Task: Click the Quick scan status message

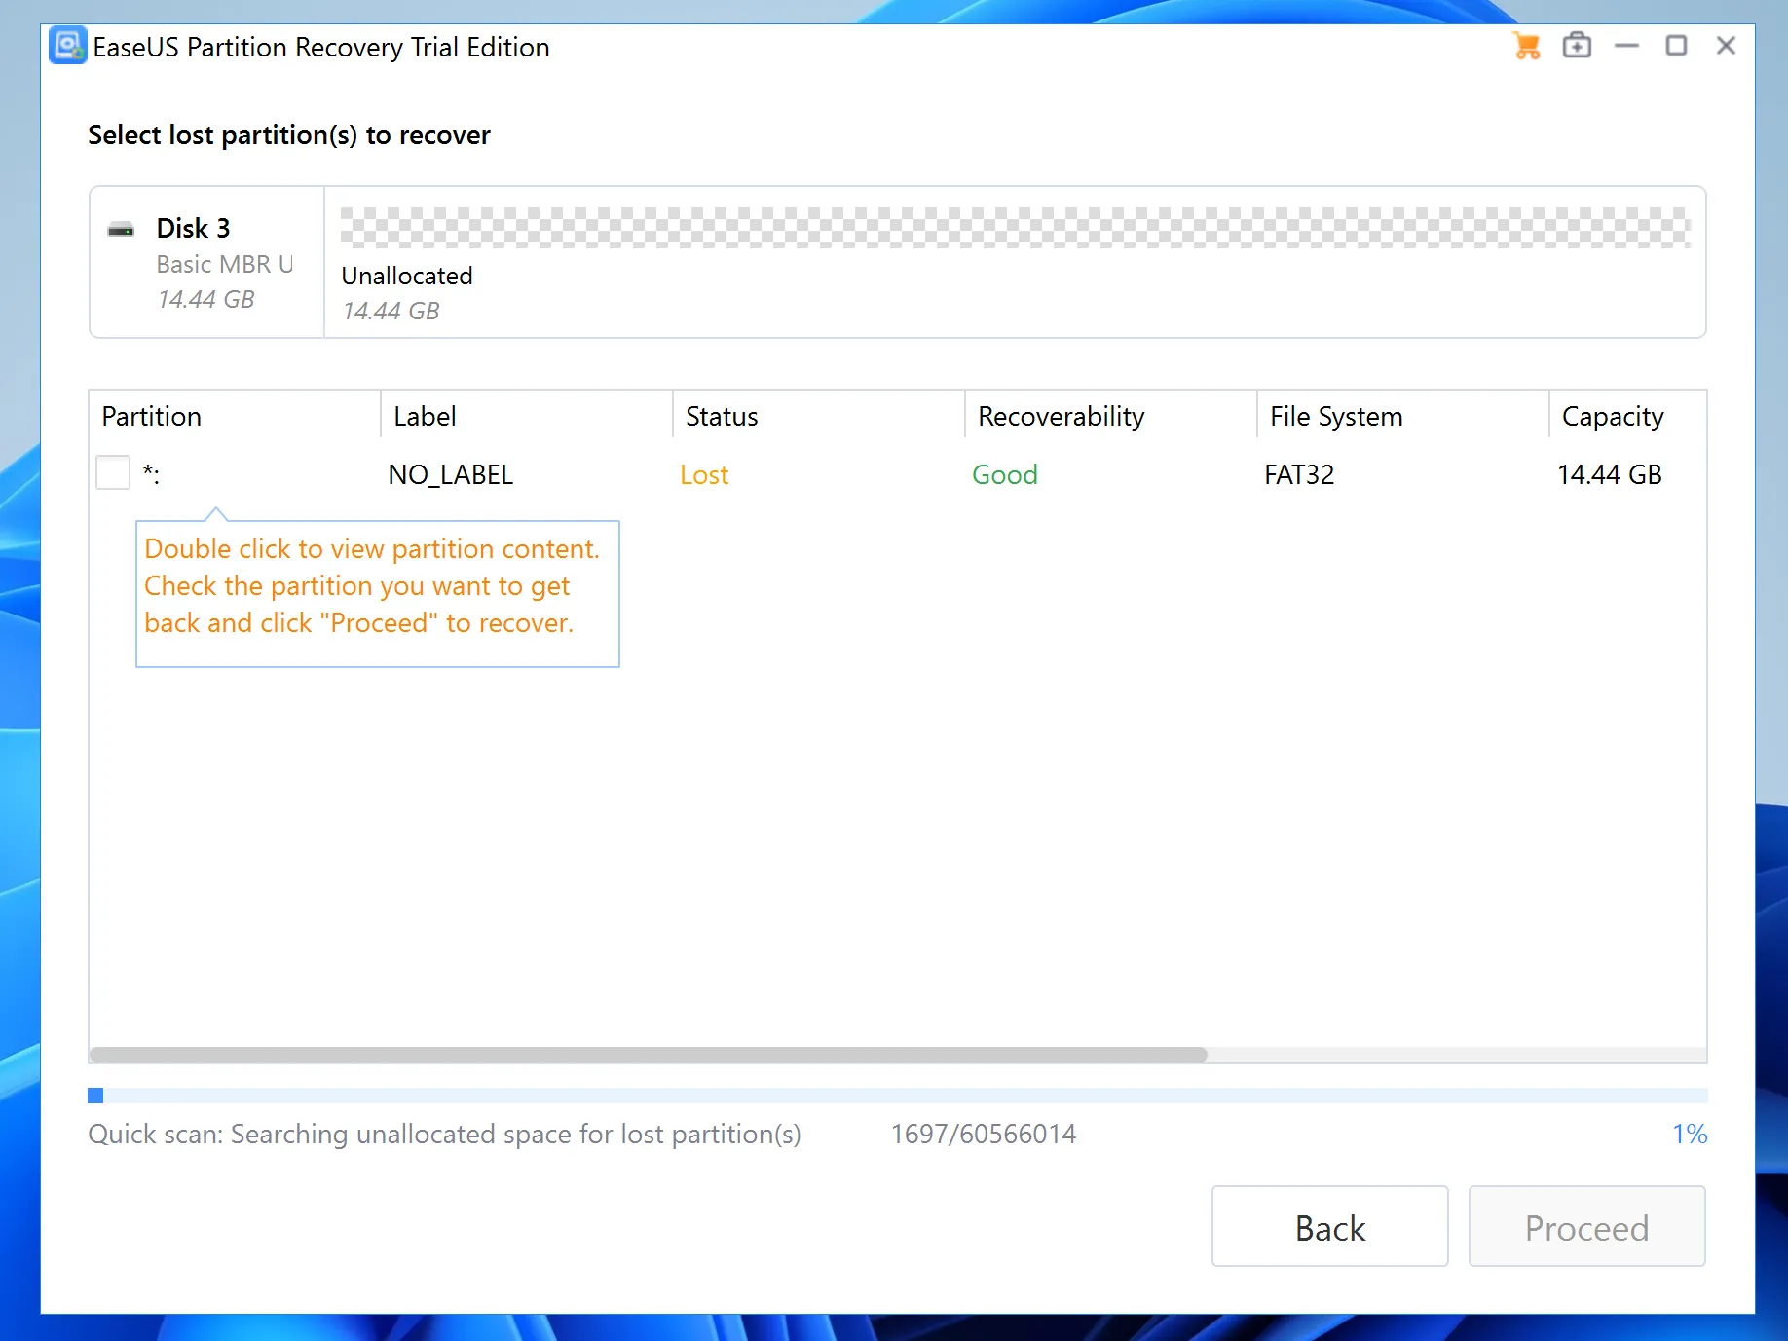Action: (444, 1134)
